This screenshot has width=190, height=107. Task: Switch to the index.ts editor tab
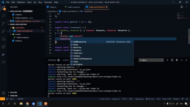pyautogui.click(x=53, y=7)
